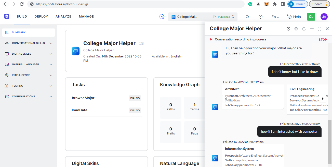Expand the Conversational Skills section
This screenshot has width=332, height=167.
coord(28,43)
